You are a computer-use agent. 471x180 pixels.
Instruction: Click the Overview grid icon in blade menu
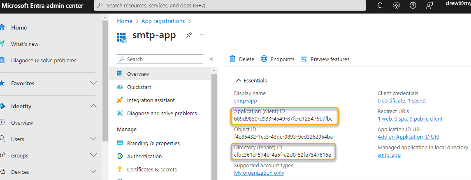click(120, 74)
